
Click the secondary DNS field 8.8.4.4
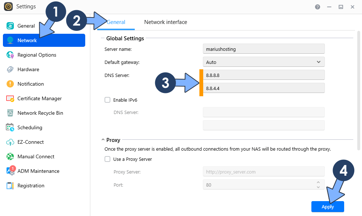click(264, 88)
